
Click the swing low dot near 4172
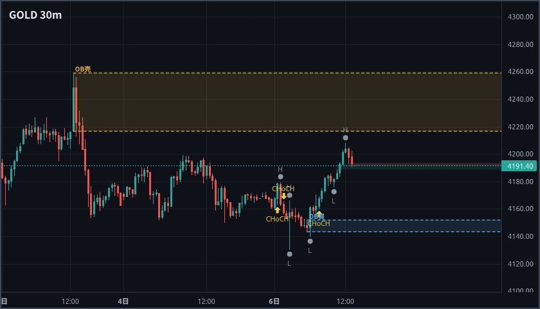tap(334, 192)
